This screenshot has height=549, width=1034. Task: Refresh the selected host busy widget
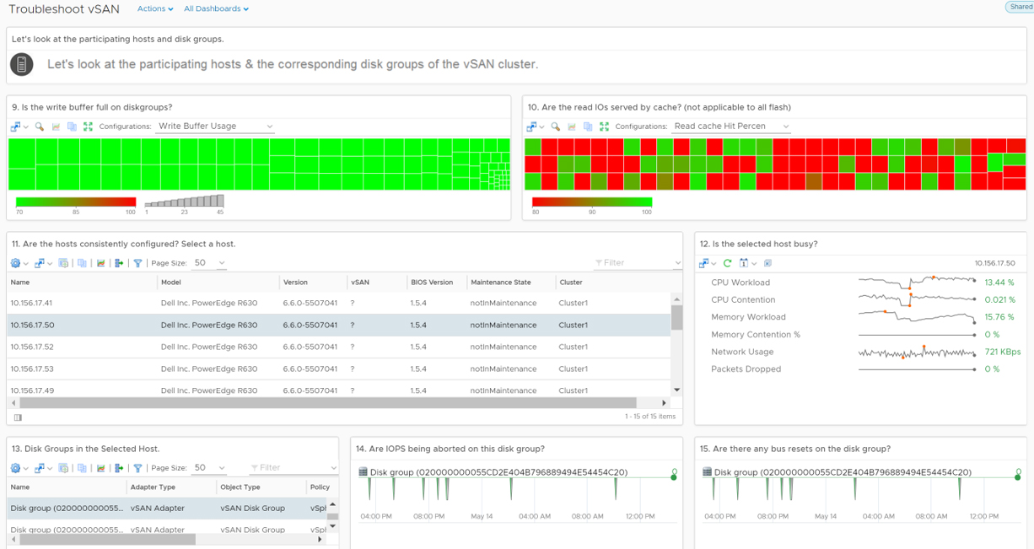[x=727, y=263]
